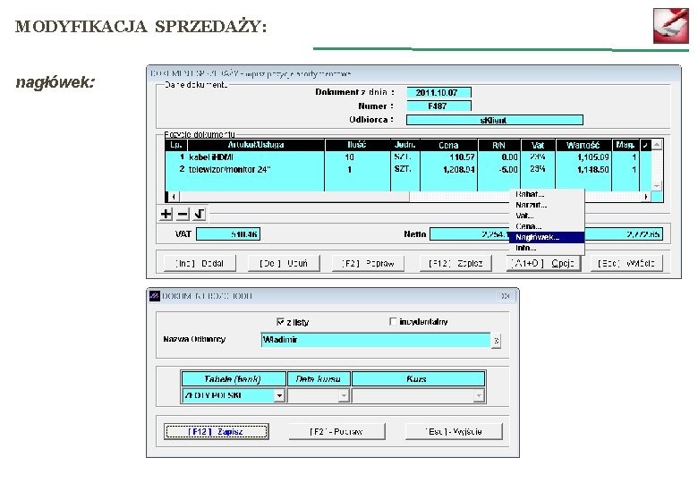Click the [F12] Zapisz button in the lower dialog
698x483 pixels.
coord(216,431)
